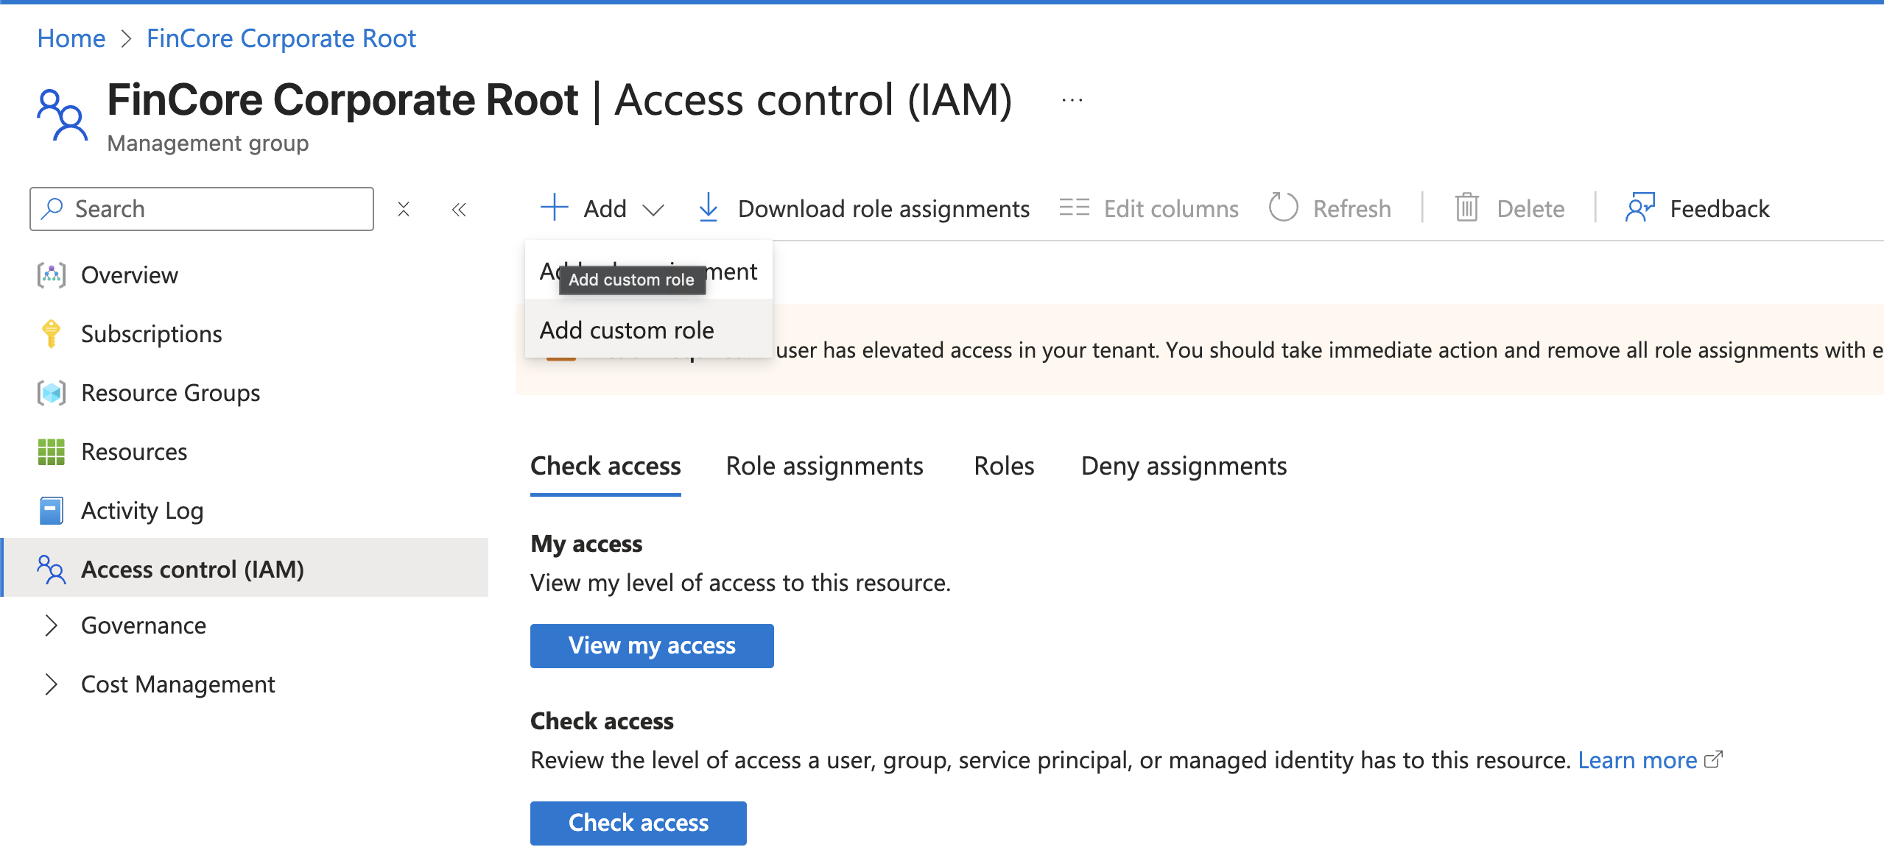
Task: Click the Subscriptions key icon
Action: [51, 334]
